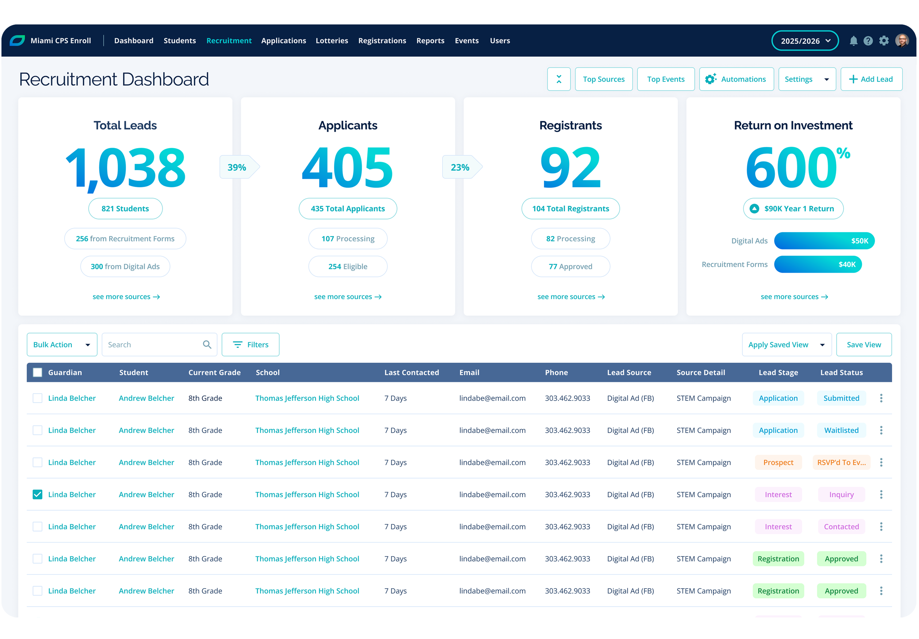Click the Digital Ads $50K progress bar
919x639 pixels.
(824, 241)
